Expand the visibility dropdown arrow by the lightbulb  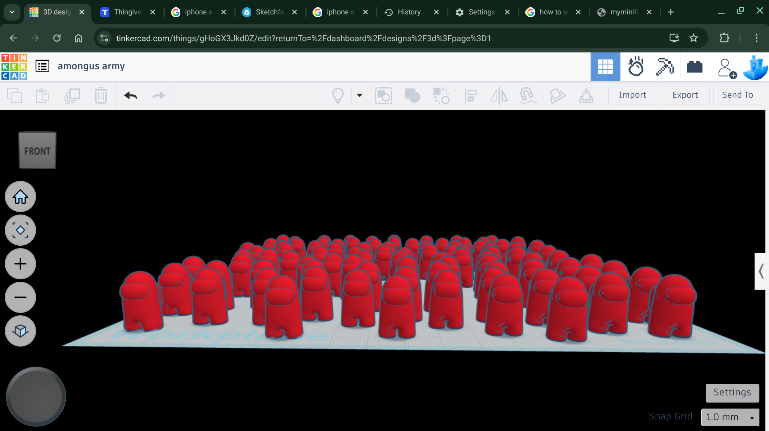[x=359, y=96]
